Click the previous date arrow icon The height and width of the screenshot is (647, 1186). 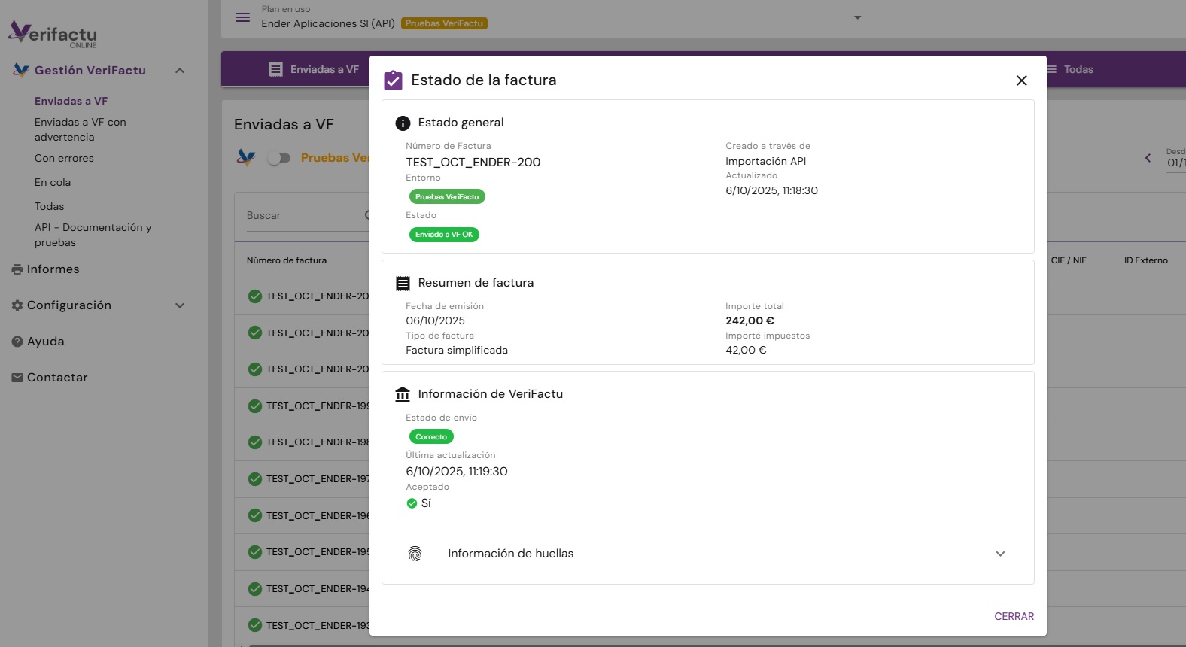pos(1148,158)
